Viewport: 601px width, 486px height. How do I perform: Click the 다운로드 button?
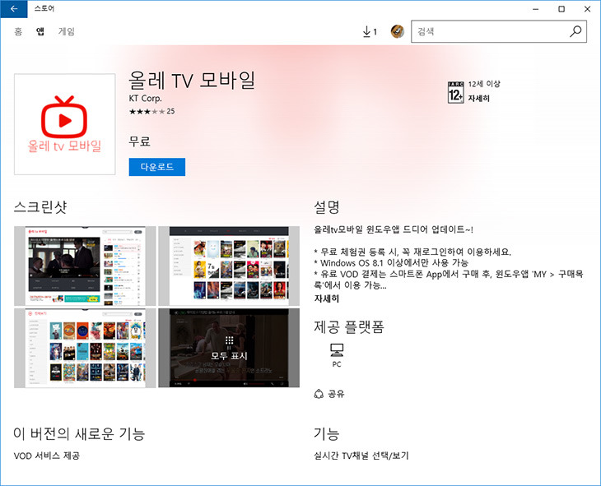point(157,167)
